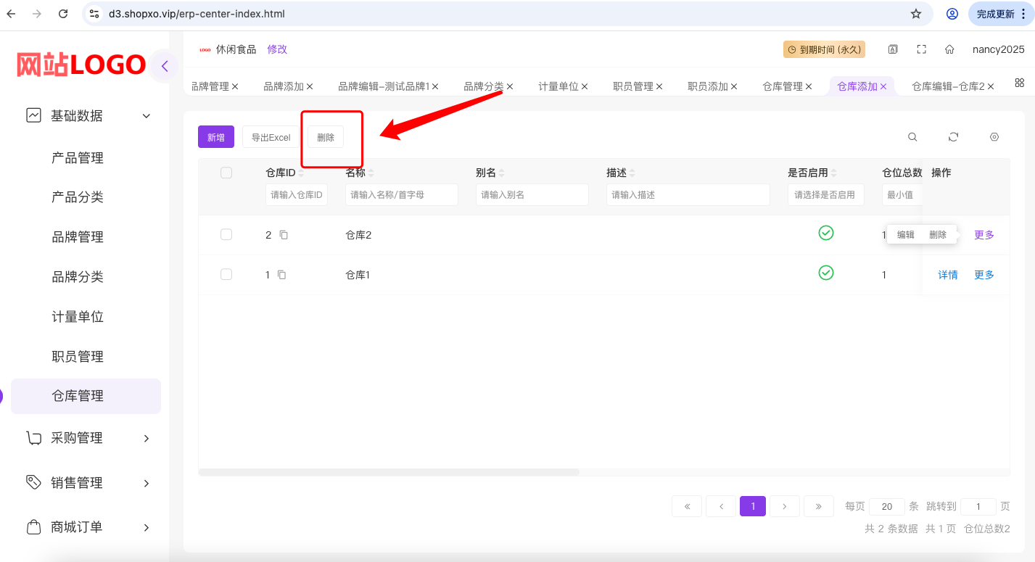
Task: Toggle the enabled status of 仓库1
Action: point(826,273)
